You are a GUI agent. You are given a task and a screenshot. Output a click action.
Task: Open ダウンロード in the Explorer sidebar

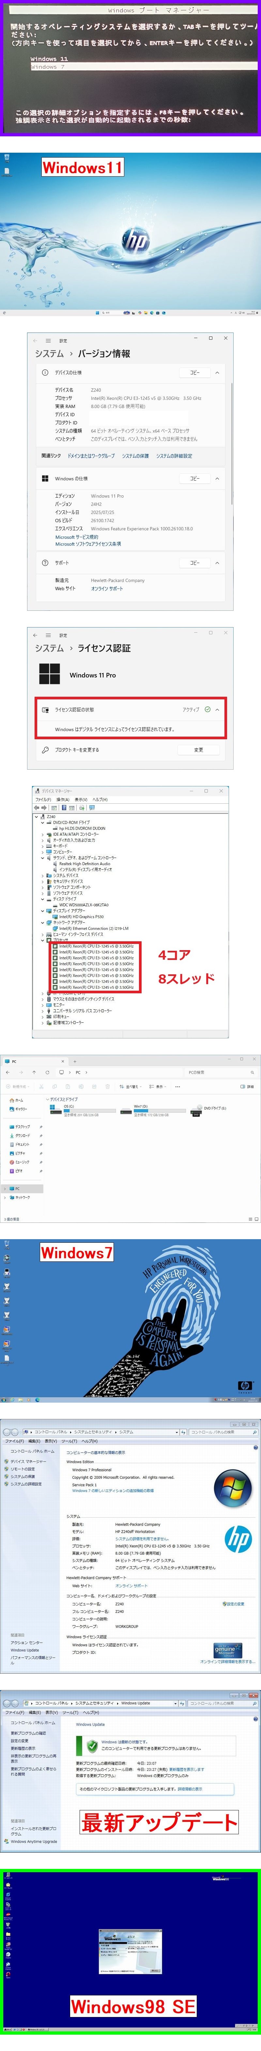21,1136
